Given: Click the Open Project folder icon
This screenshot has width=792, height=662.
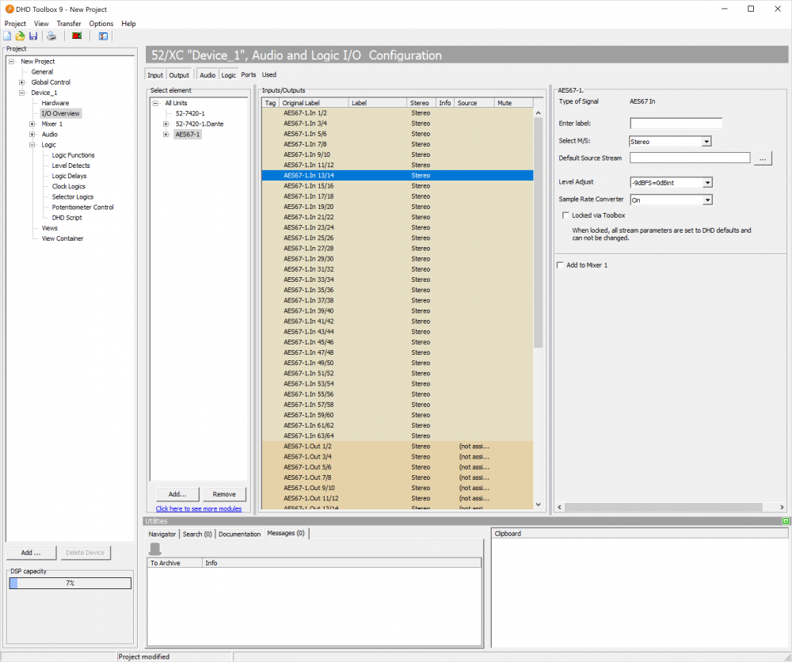Looking at the screenshot, I should point(21,36).
